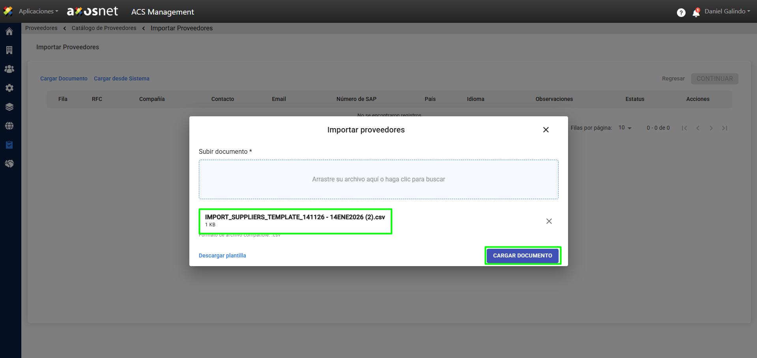The image size is (757, 358).
Task: Click the Cargar Documento tab link
Action: click(x=64, y=78)
